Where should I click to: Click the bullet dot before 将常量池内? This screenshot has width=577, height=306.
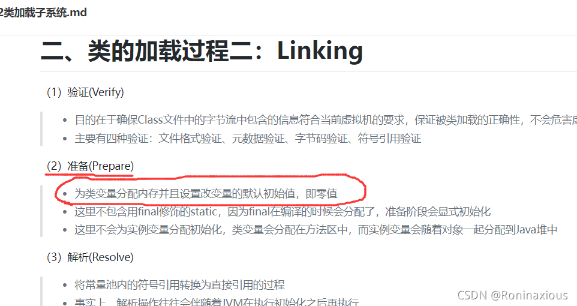[65, 285]
